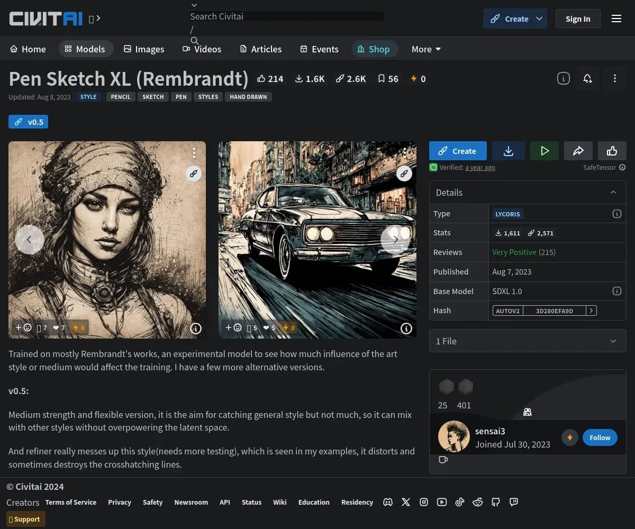The image size is (635, 529).
Task: Click the share arrow button
Action: tap(578, 151)
